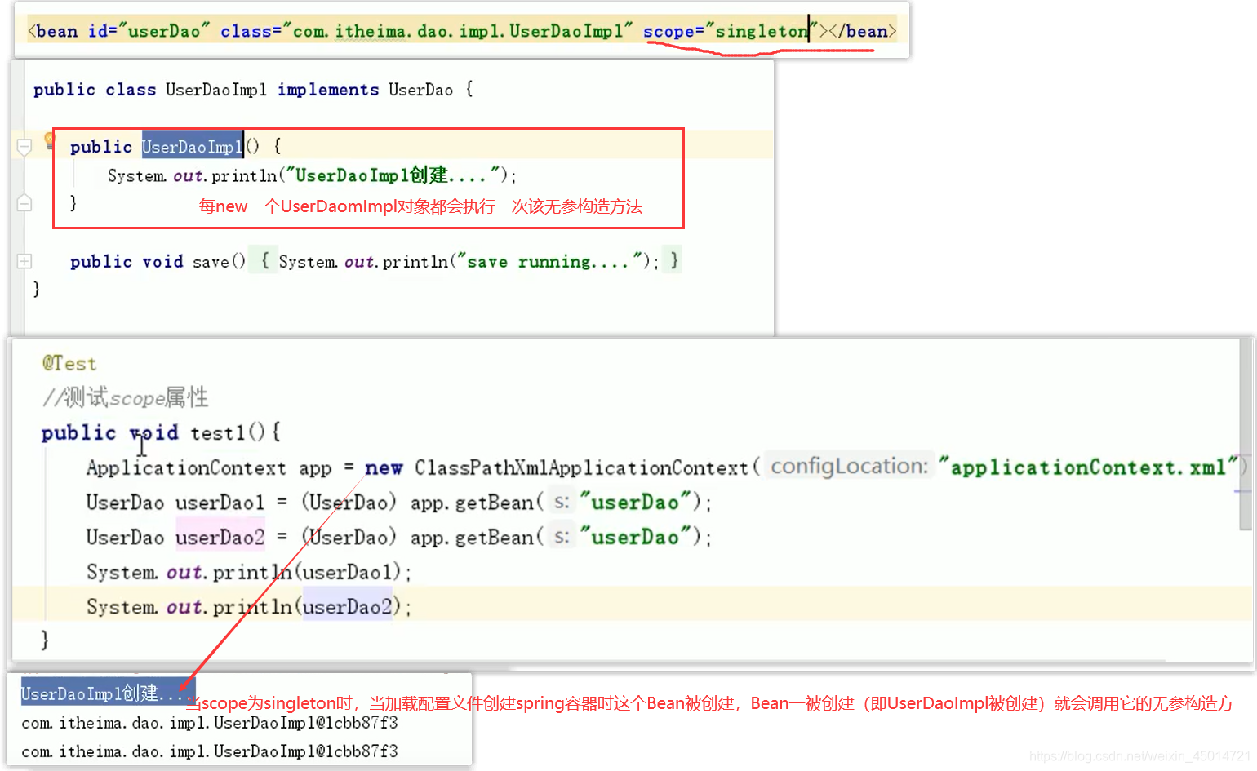Click userDao1 inside the println call
This screenshot has width=1257, height=771.
(x=348, y=572)
